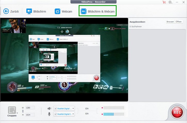Expand the Croppen dropdown arrow
The width and height of the screenshot is (187, 123).
[18, 113]
